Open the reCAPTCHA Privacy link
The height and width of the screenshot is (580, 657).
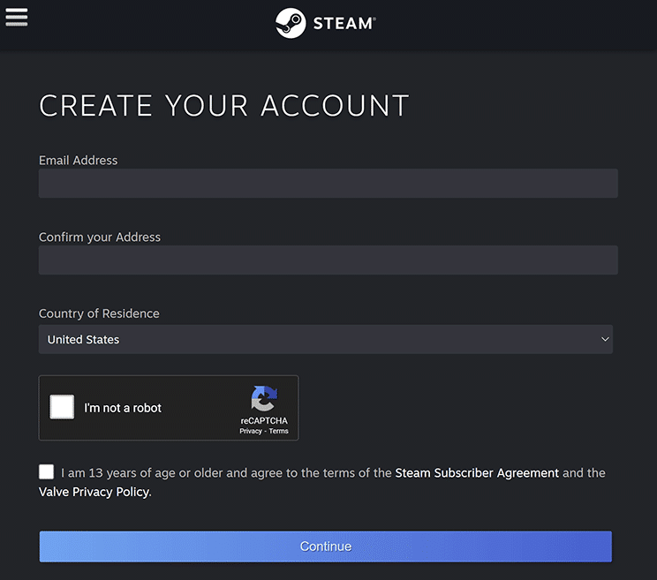coord(251,431)
